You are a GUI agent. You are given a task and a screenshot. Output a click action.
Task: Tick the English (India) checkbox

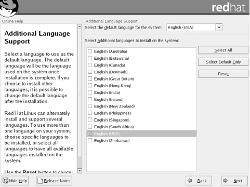point(90,92)
